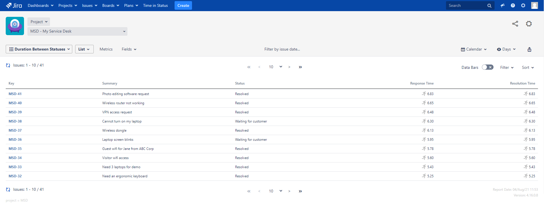Click the share report icon
Viewport: 544px width, 205px height.
click(x=515, y=24)
